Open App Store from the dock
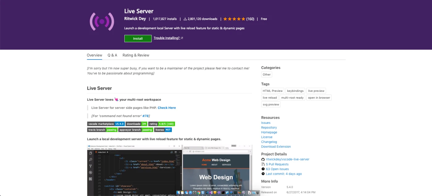This screenshot has width=432, height=196. [190, 193]
